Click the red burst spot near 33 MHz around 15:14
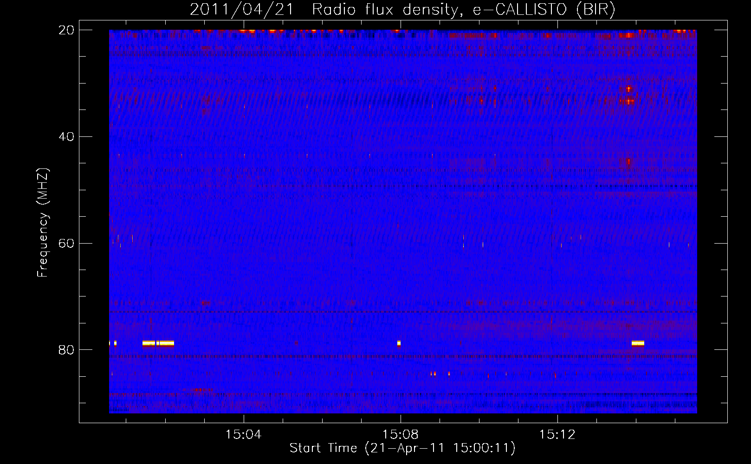The width and height of the screenshot is (751, 464). [x=628, y=101]
